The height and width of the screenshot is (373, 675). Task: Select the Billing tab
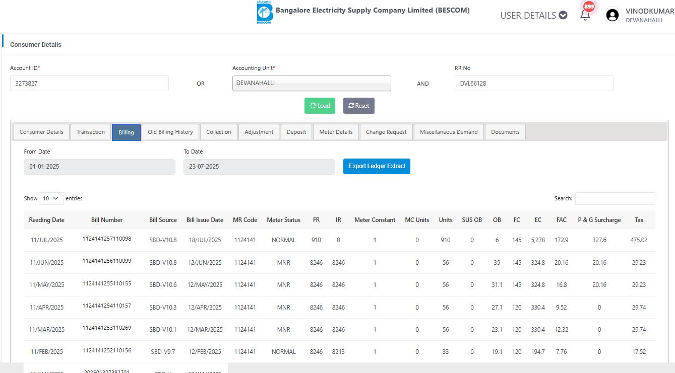(126, 132)
